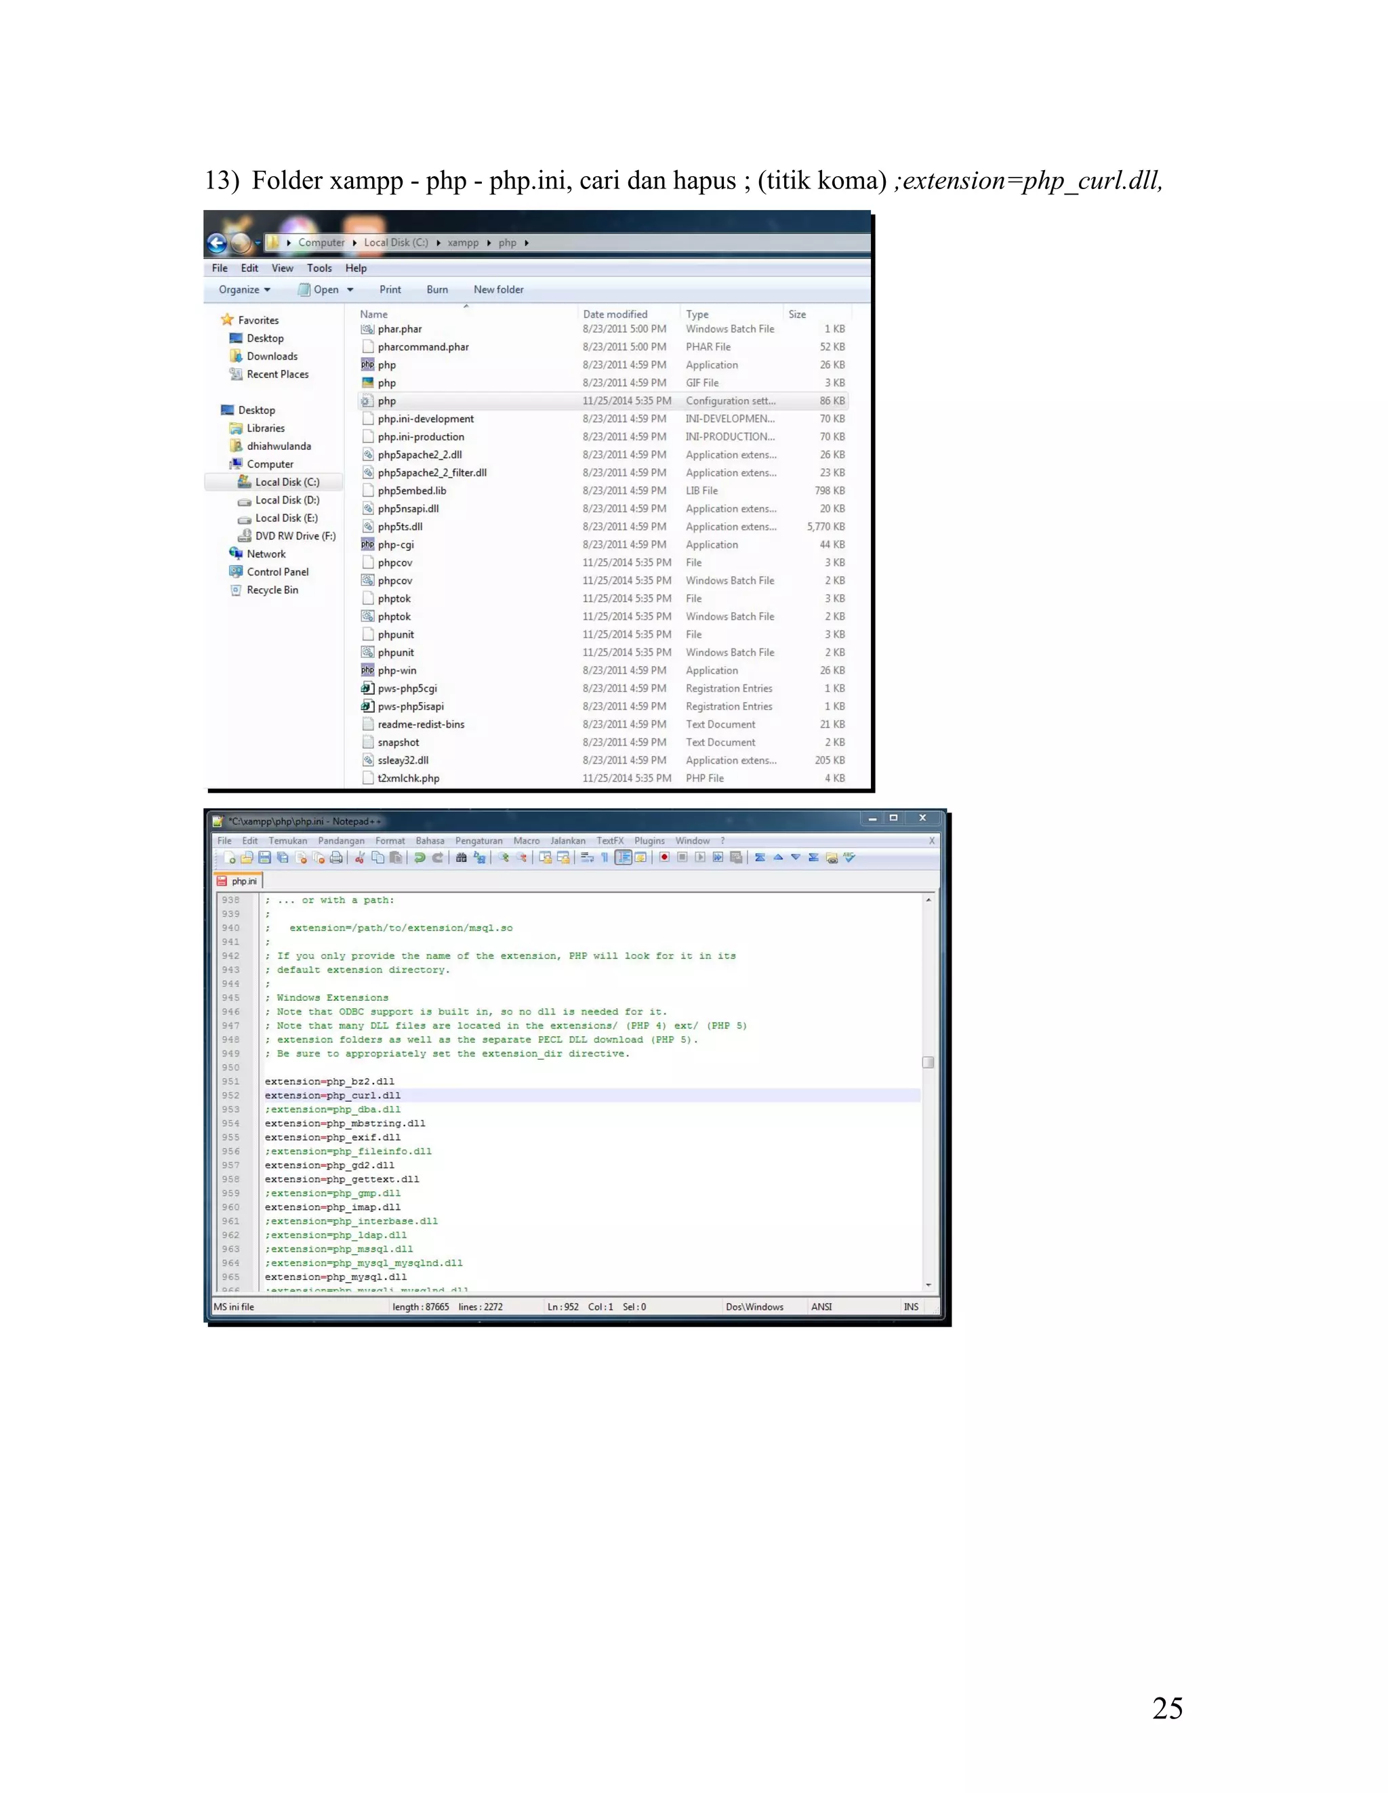The width and height of the screenshot is (1388, 1793).
Task: Click xampp in the Explorer address bar
Action: coord(463,243)
